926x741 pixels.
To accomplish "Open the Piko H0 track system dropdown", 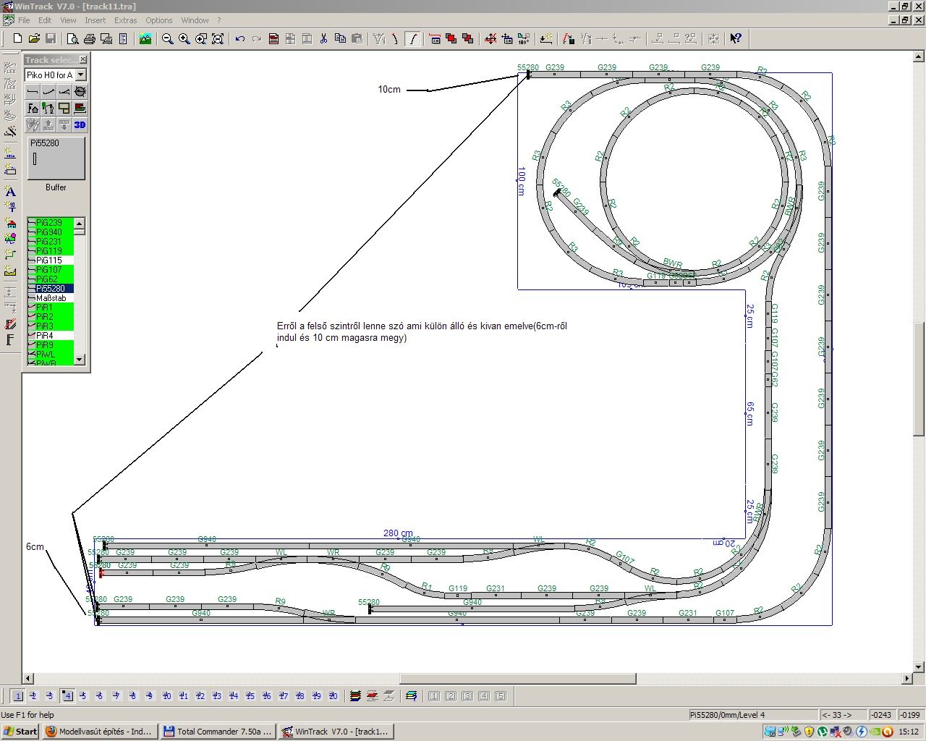I will tap(81, 75).
